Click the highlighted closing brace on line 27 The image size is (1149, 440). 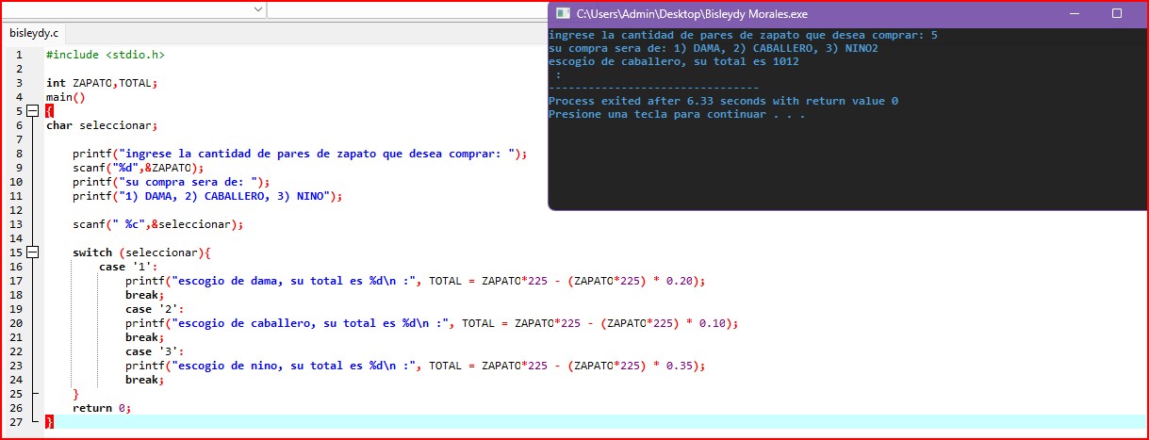(49, 422)
